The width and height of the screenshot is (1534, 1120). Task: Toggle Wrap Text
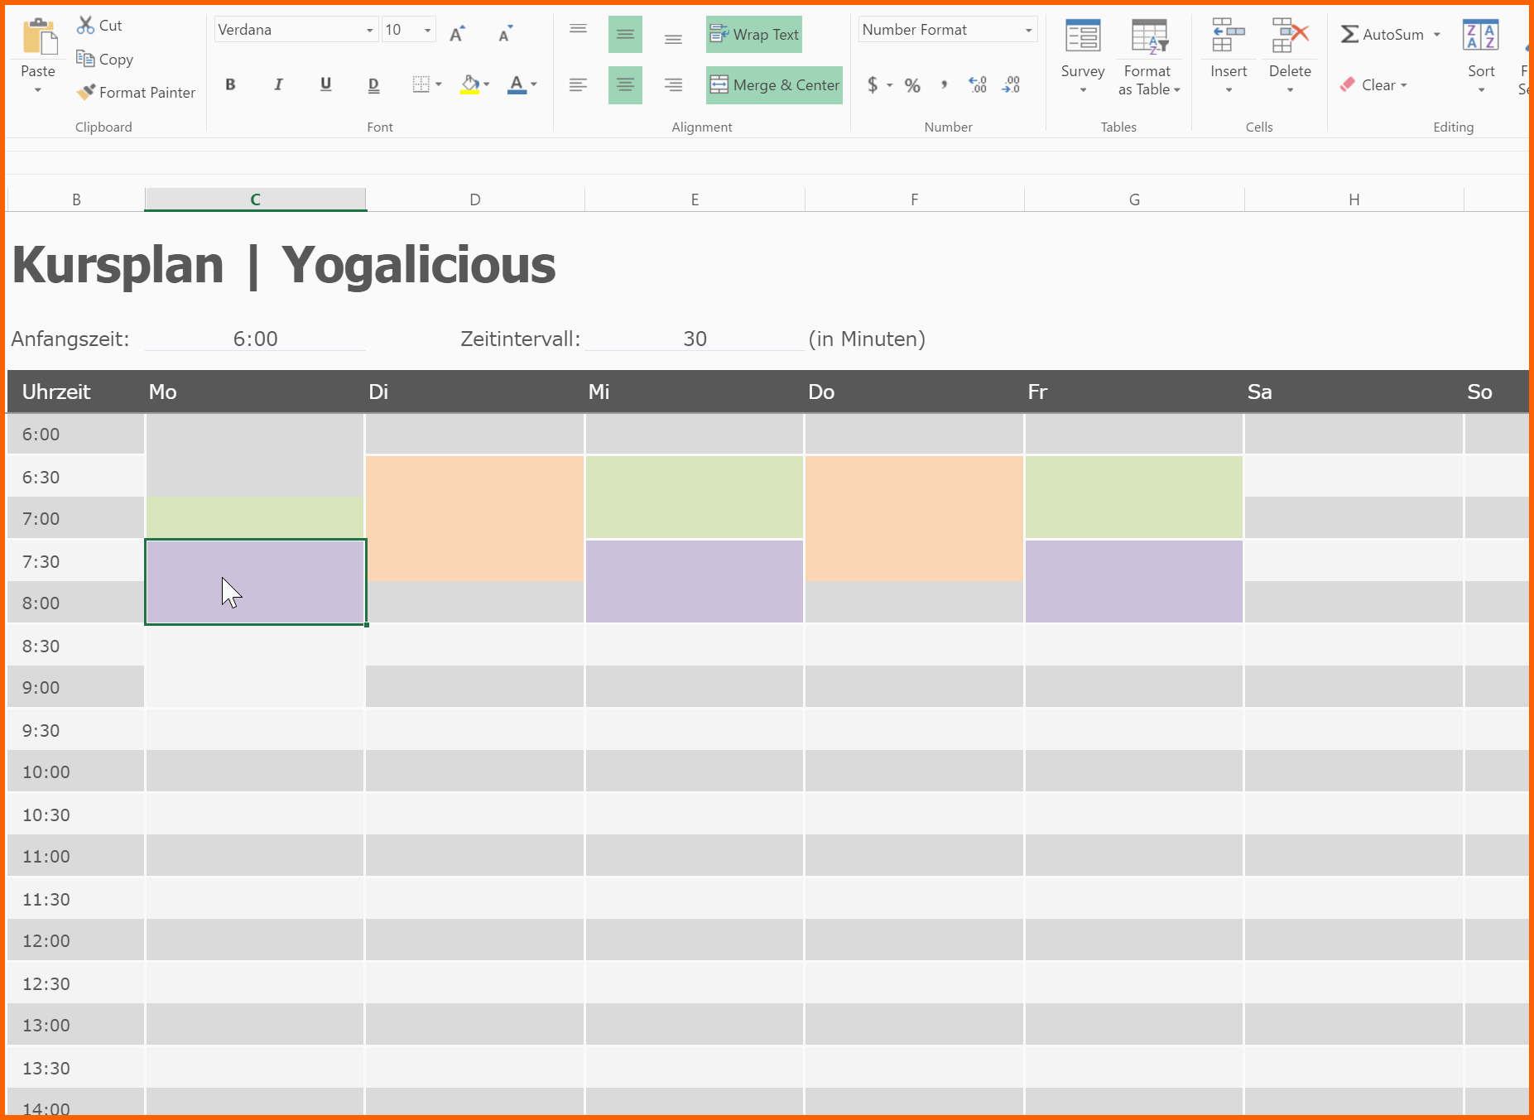coord(754,35)
